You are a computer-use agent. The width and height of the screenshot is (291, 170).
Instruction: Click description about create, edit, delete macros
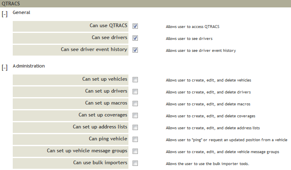pos(208,104)
